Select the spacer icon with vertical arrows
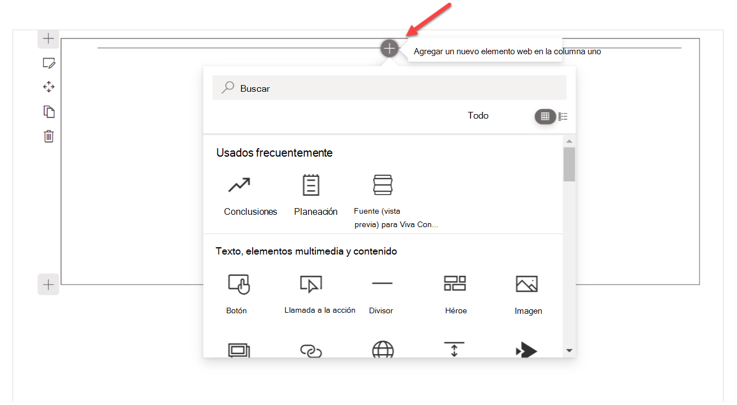 coord(454,350)
